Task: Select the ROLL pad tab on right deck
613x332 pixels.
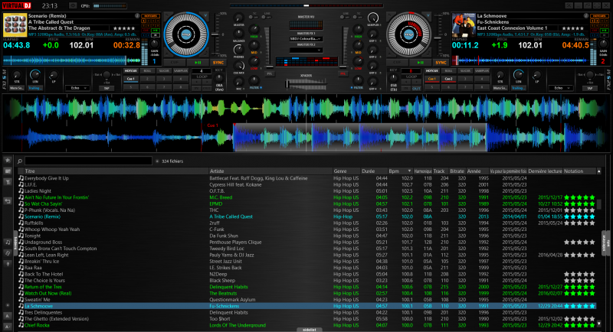Action: click(x=448, y=71)
